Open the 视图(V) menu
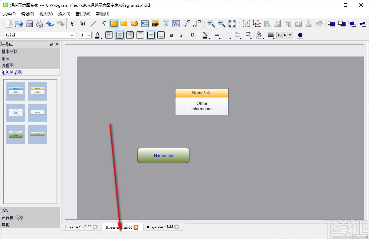Screen dimensions: 369x239 coord(46,14)
